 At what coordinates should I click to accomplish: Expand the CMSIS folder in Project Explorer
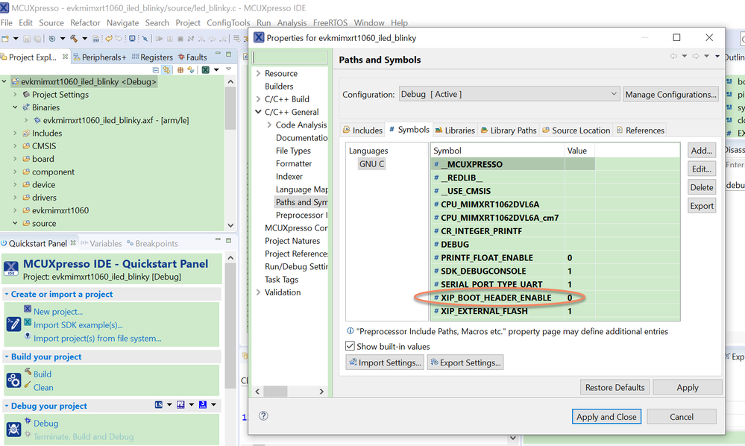point(15,146)
